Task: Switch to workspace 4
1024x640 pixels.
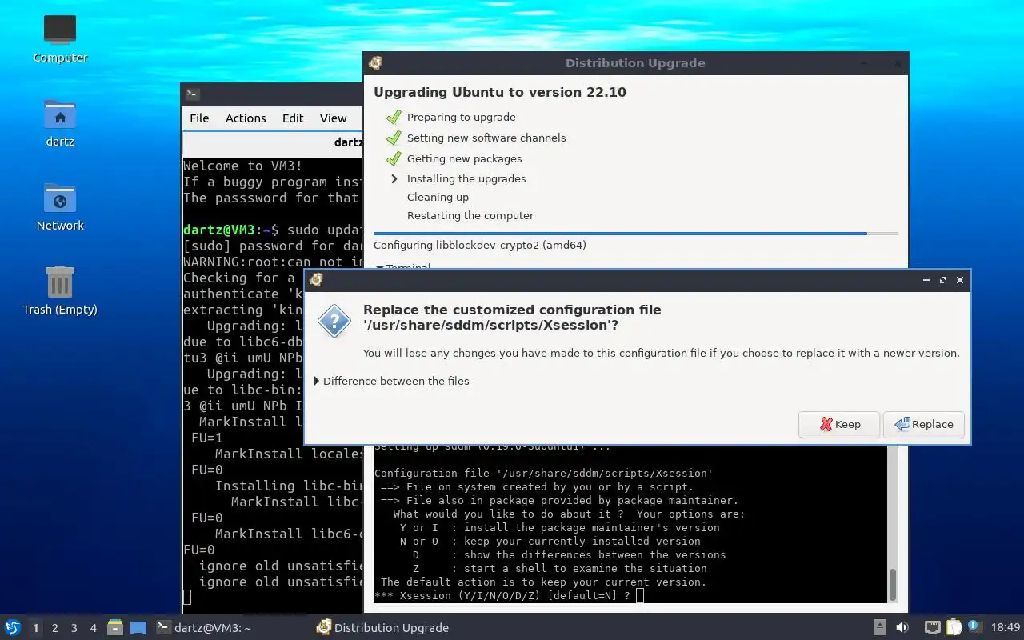Action: (93, 628)
